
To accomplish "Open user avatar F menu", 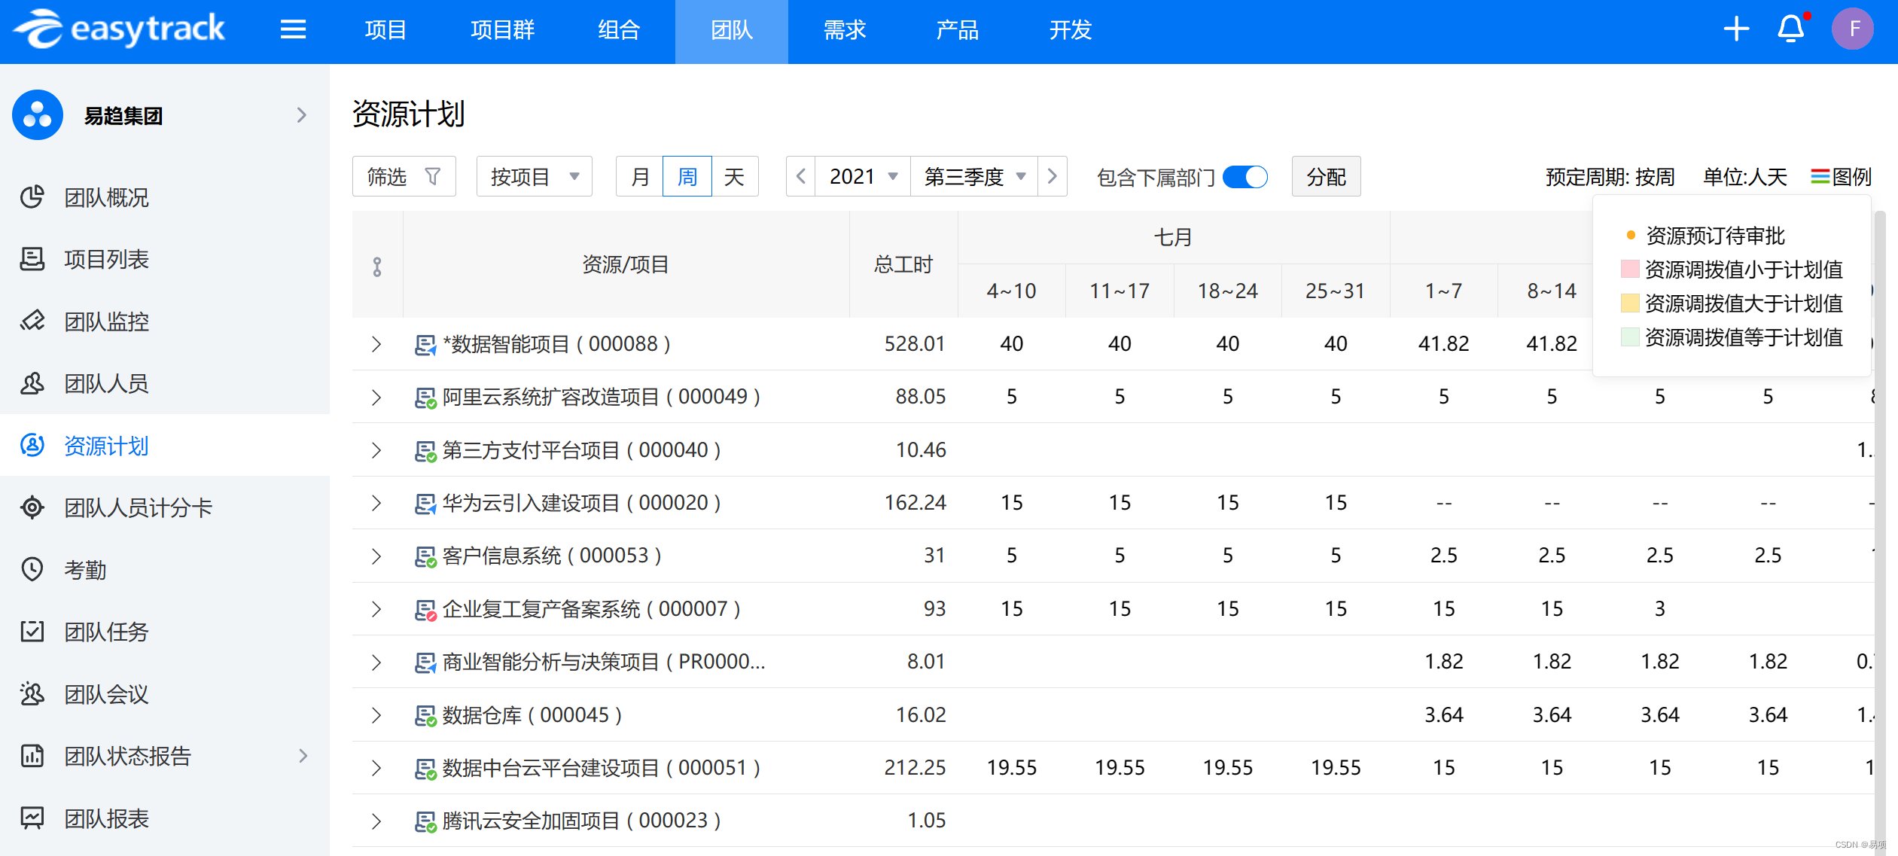I will pos(1853,30).
